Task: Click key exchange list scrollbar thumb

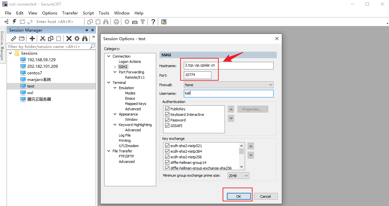Action: coord(242,151)
